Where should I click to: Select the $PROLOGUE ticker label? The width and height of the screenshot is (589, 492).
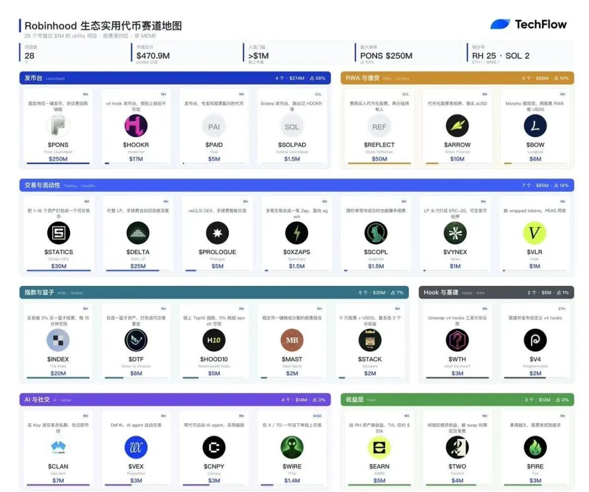(x=218, y=252)
